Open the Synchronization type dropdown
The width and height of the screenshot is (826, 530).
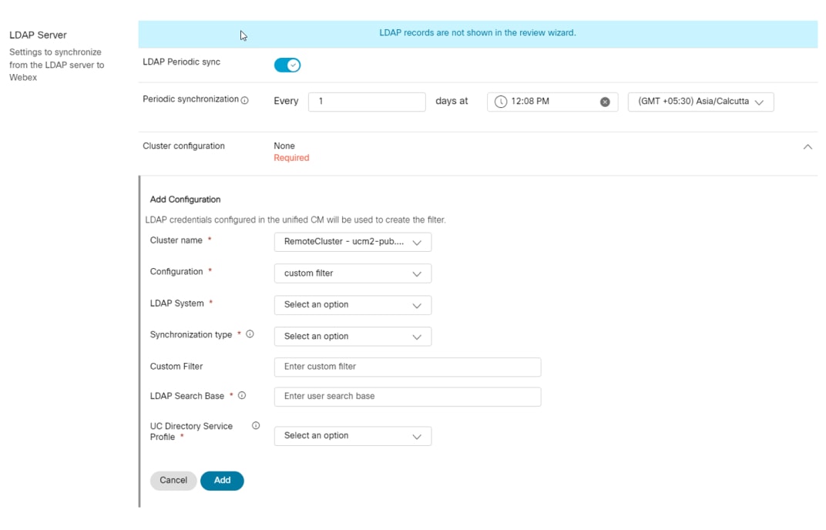coord(352,337)
